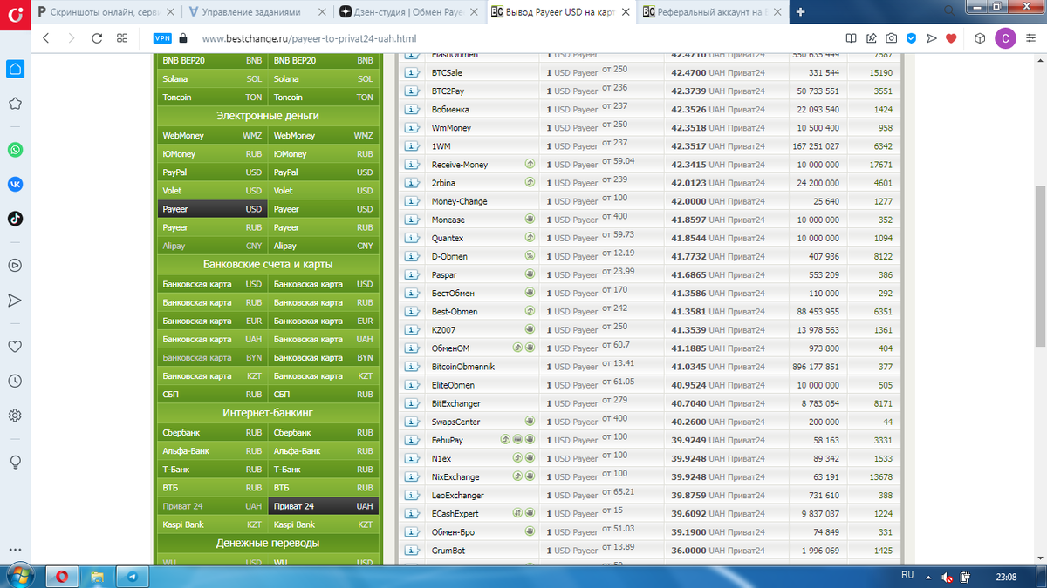Click the badge icon on the Monease row

[x=530, y=220]
